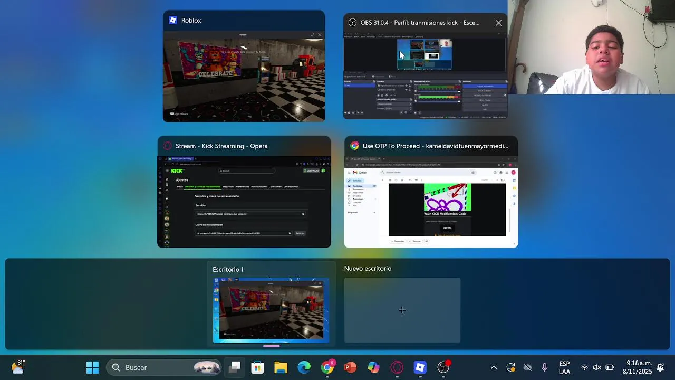This screenshot has height=380, width=675.
Task: Click the Opera icon beside Stream - Kick Streaming
Action: (167, 146)
